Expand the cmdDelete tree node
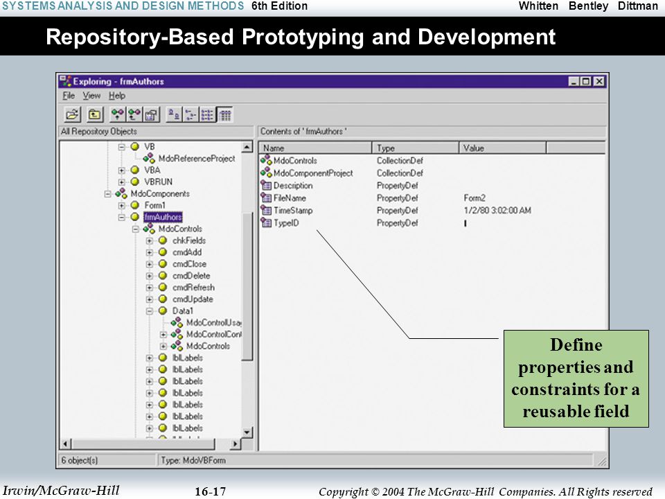 (150, 277)
